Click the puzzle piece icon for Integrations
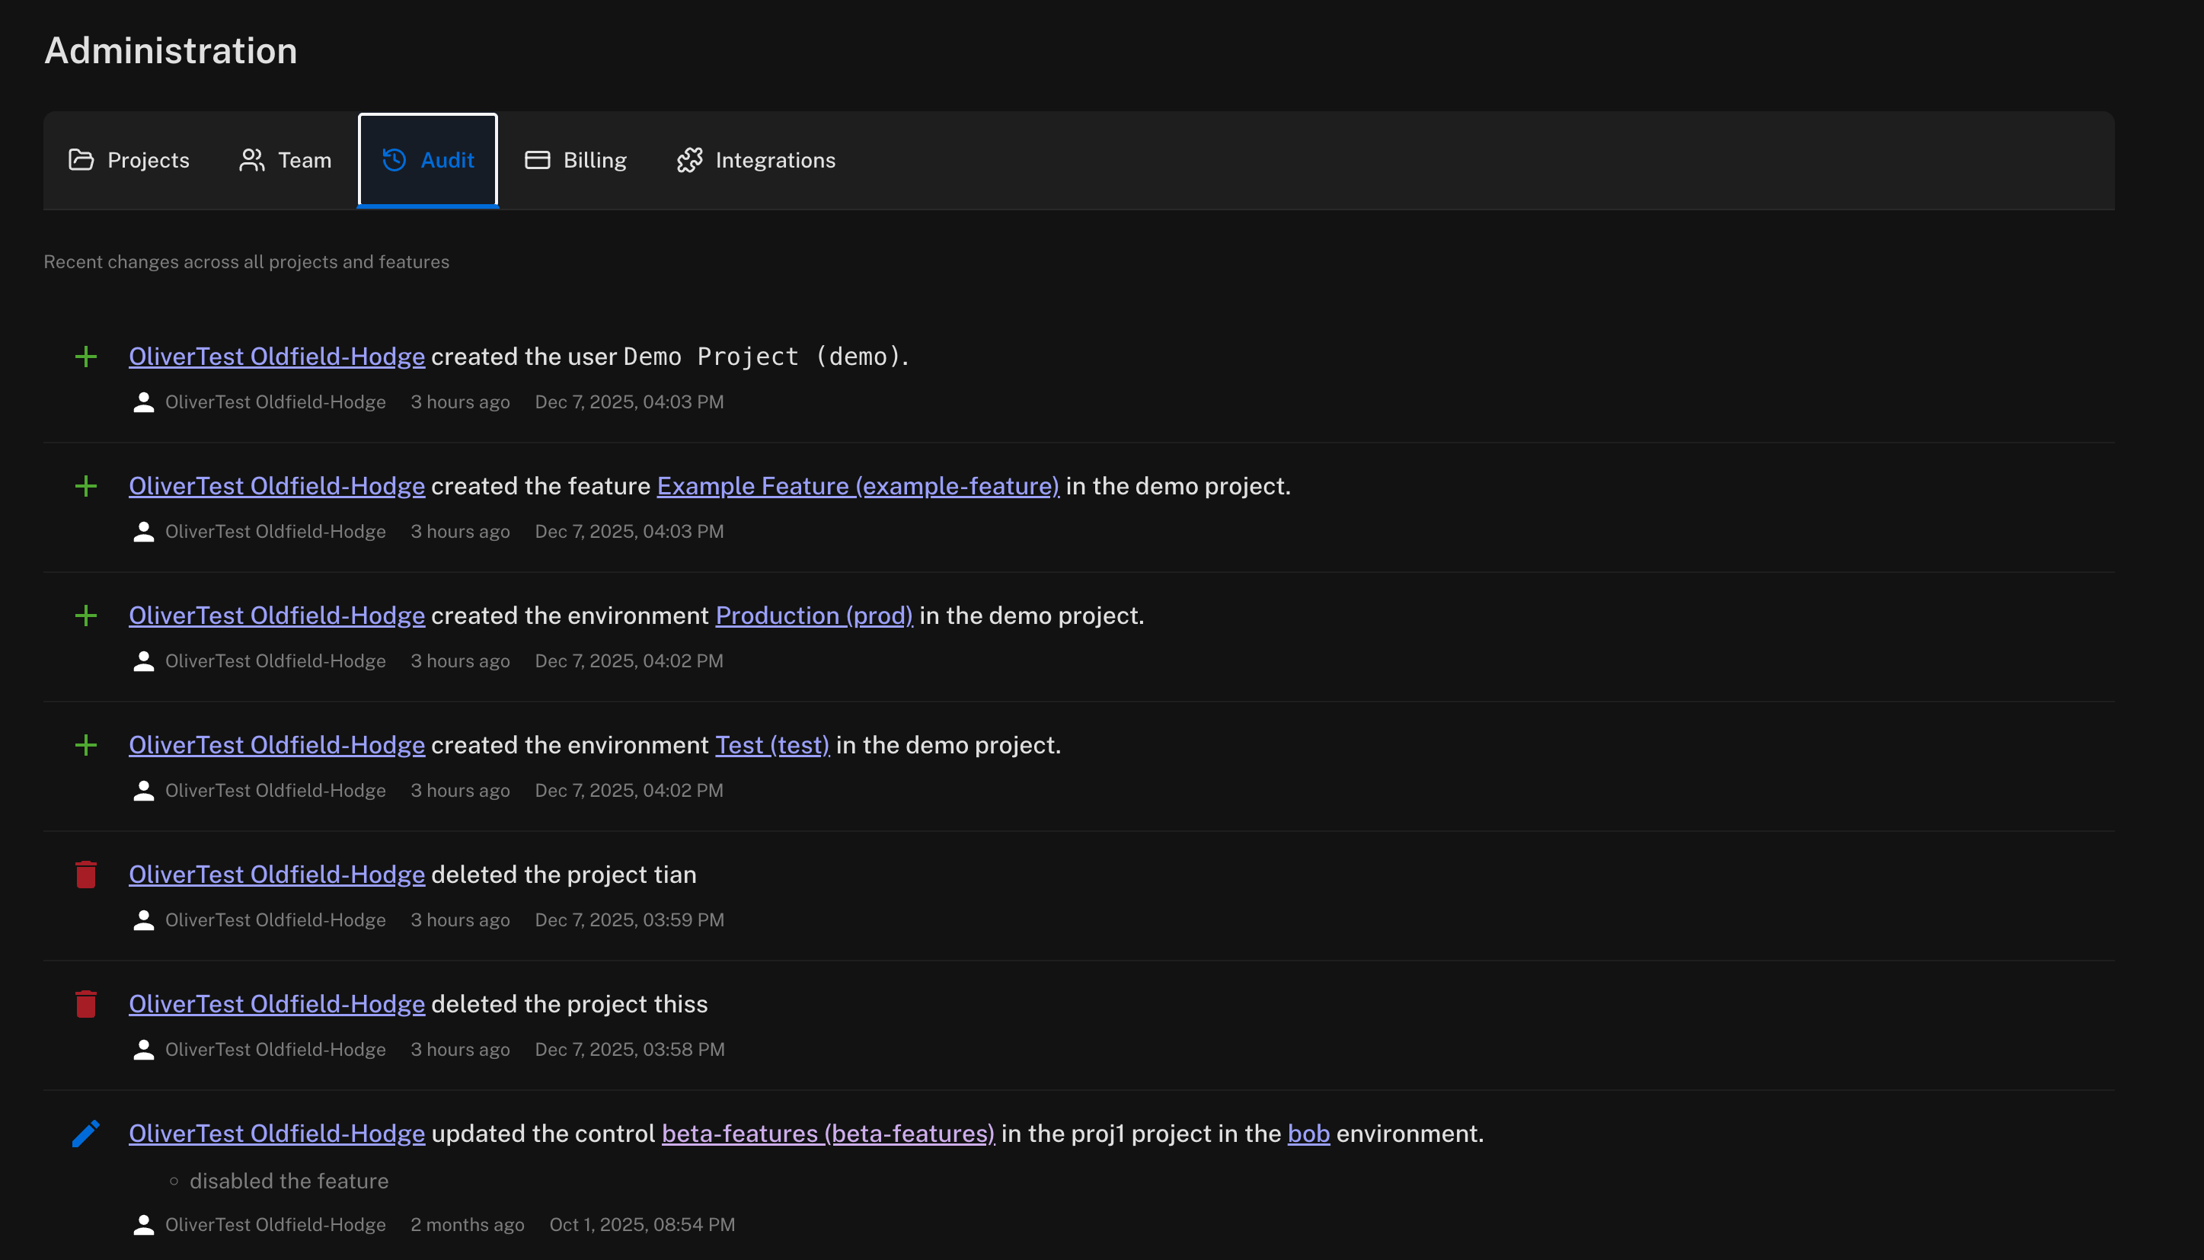This screenshot has width=2204, height=1260. pos(689,160)
